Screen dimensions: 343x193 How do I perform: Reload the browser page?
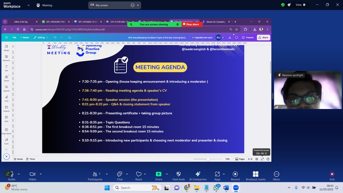[18, 29]
